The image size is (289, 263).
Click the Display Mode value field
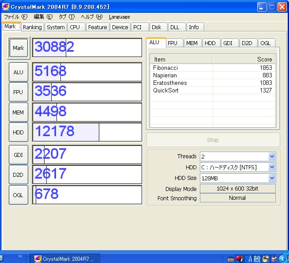coord(238,189)
